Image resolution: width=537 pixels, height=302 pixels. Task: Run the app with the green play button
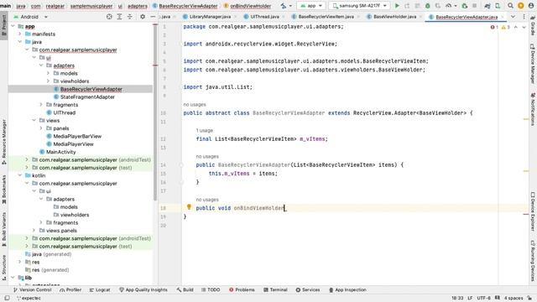(397, 6)
